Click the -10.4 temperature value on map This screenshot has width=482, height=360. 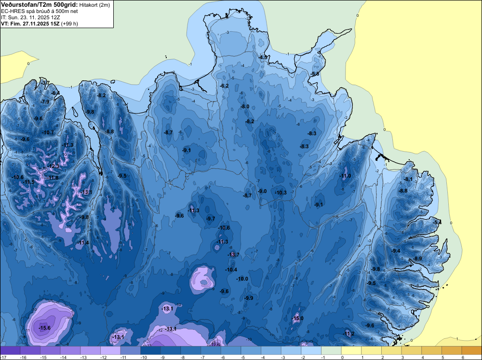pos(231,270)
